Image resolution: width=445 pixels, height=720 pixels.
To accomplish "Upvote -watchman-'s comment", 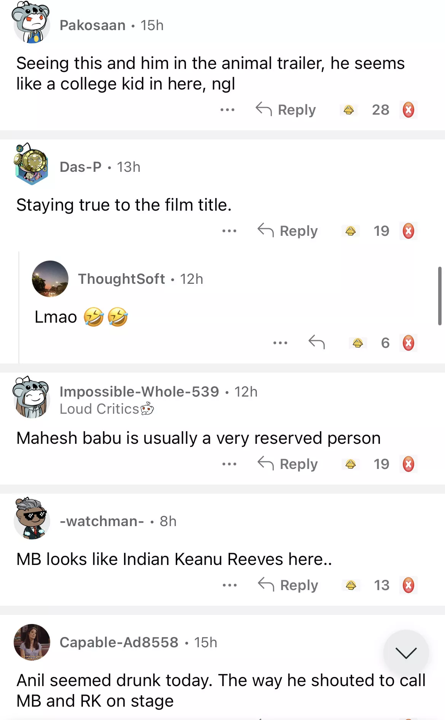I will [351, 585].
